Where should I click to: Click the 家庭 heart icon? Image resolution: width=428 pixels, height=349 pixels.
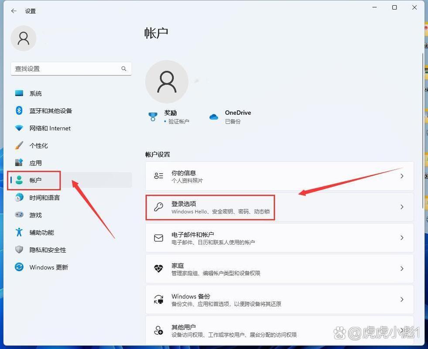pyautogui.click(x=158, y=269)
